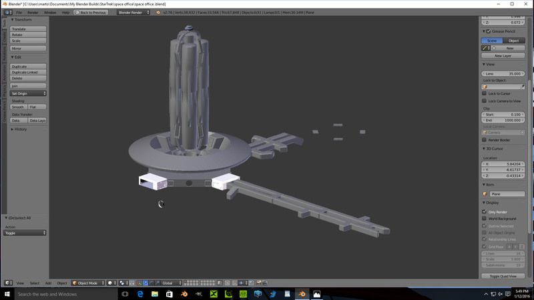
Task: Open the Help menu
Action: click(x=65, y=13)
